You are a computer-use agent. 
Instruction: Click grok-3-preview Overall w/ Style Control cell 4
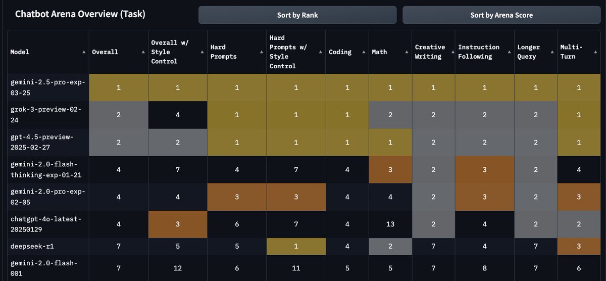(178, 115)
